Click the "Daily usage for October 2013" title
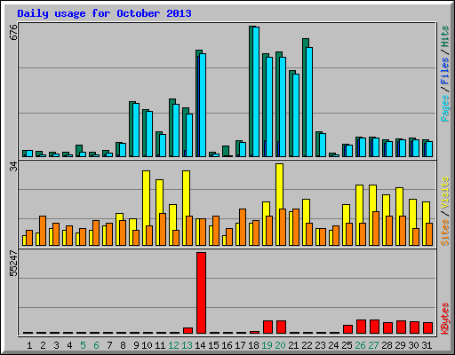Image resolution: width=455 pixels, height=355 pixels. pos(104,14)
